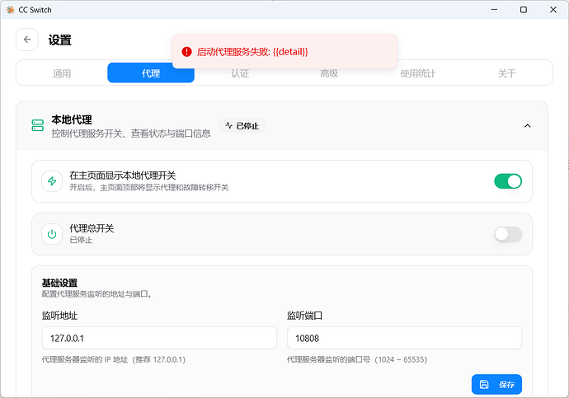Viewport: 569px width, 398px height.
Task: Click the CC Switch app logo
Action: pos(10,10)
